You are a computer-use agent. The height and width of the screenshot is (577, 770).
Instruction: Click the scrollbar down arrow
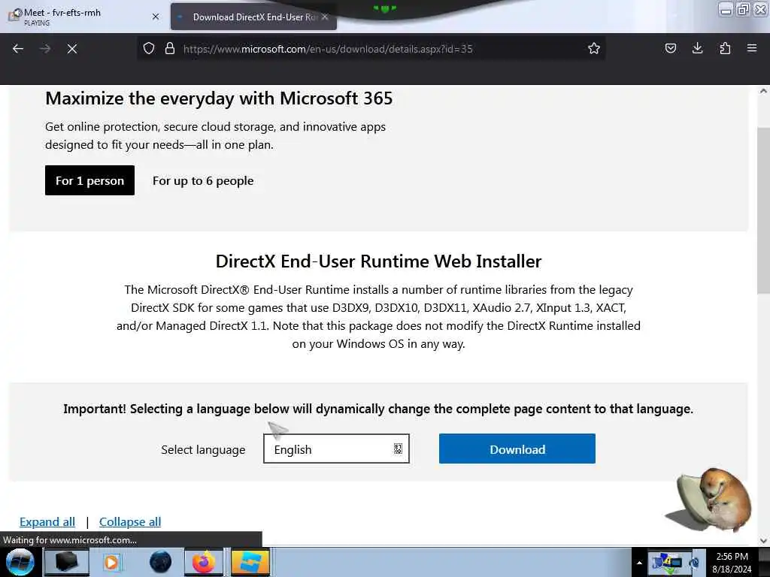(x=763, y=541)
